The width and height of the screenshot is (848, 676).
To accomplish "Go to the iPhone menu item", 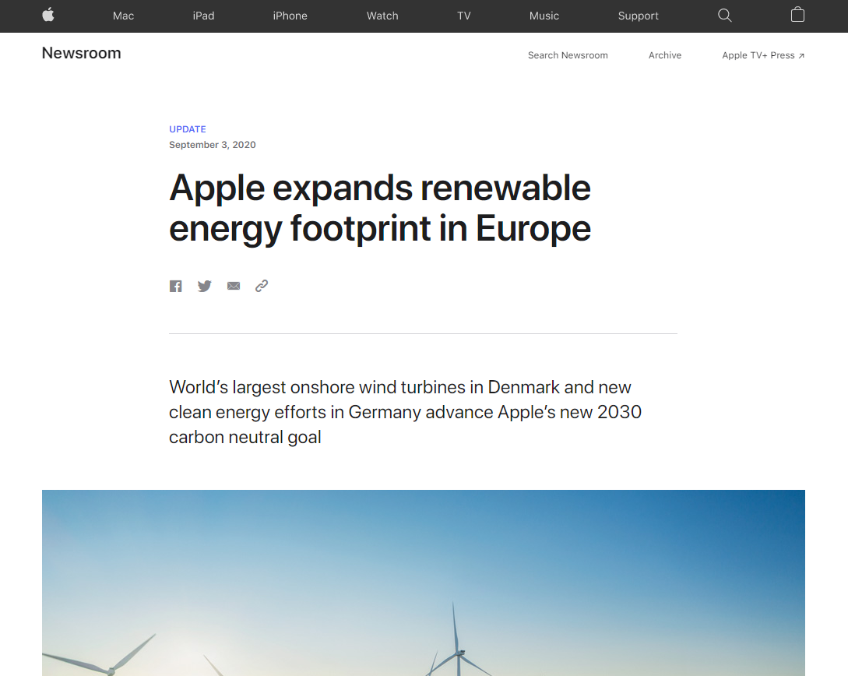I will [x=290, y=16].
